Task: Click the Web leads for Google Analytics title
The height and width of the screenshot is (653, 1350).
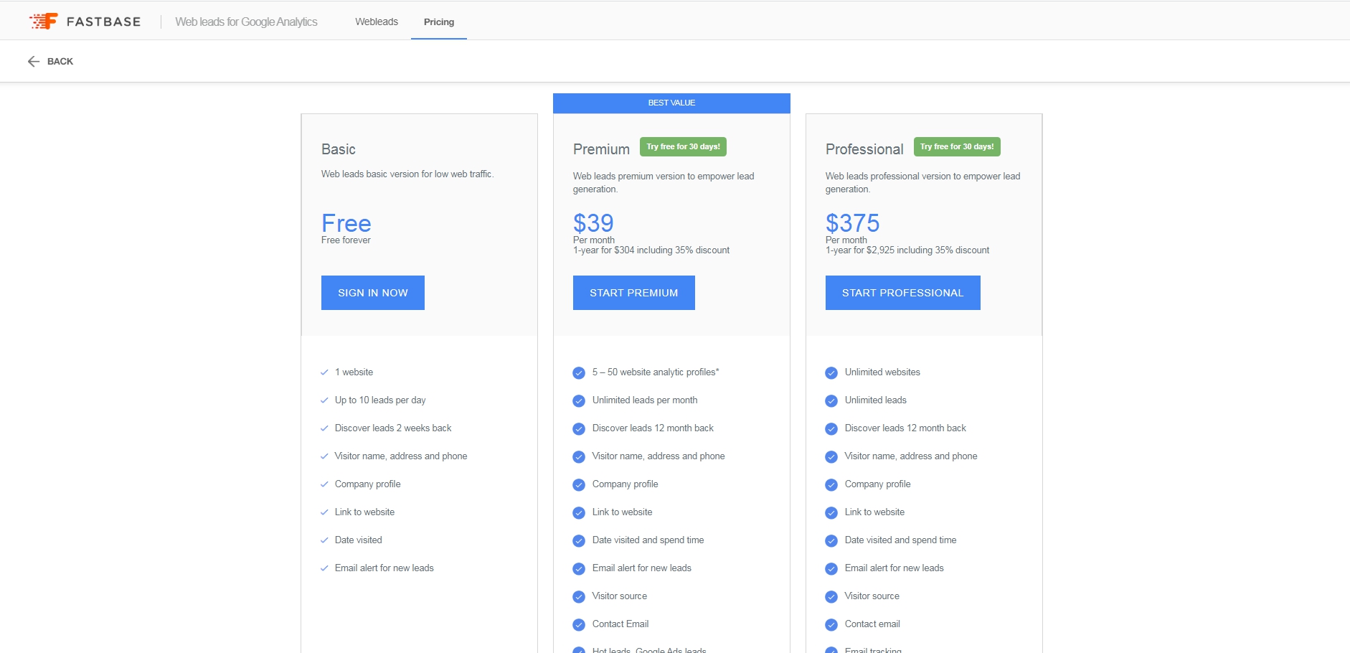Action: pyautogui.click(x=246, y=22)
